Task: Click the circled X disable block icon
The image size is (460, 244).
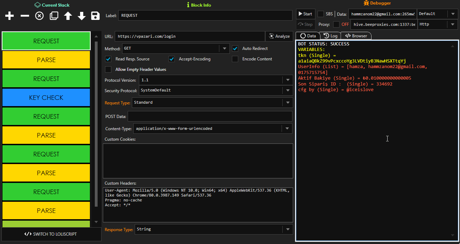Action: tap(40, 16)
